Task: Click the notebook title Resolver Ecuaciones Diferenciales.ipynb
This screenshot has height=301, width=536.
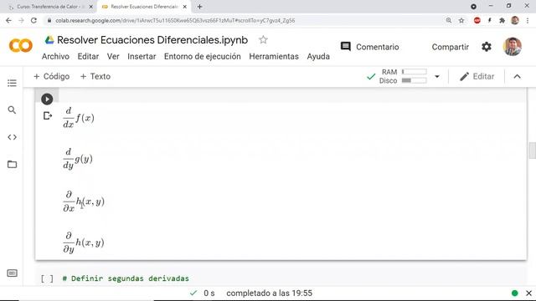Action: click(152, 40)
